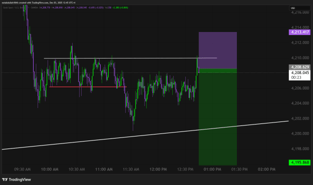
Task: Click the 11:00 AM time axis label
Action: coord(104,169)
